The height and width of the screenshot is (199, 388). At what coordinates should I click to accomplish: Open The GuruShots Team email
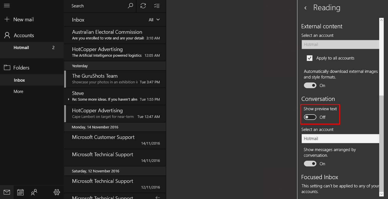[115, 79]
